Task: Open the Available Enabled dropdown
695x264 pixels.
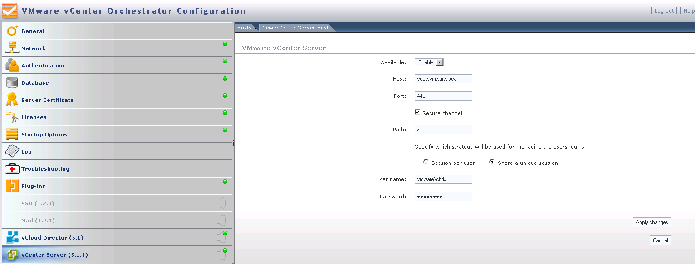Action: (429, 62)
